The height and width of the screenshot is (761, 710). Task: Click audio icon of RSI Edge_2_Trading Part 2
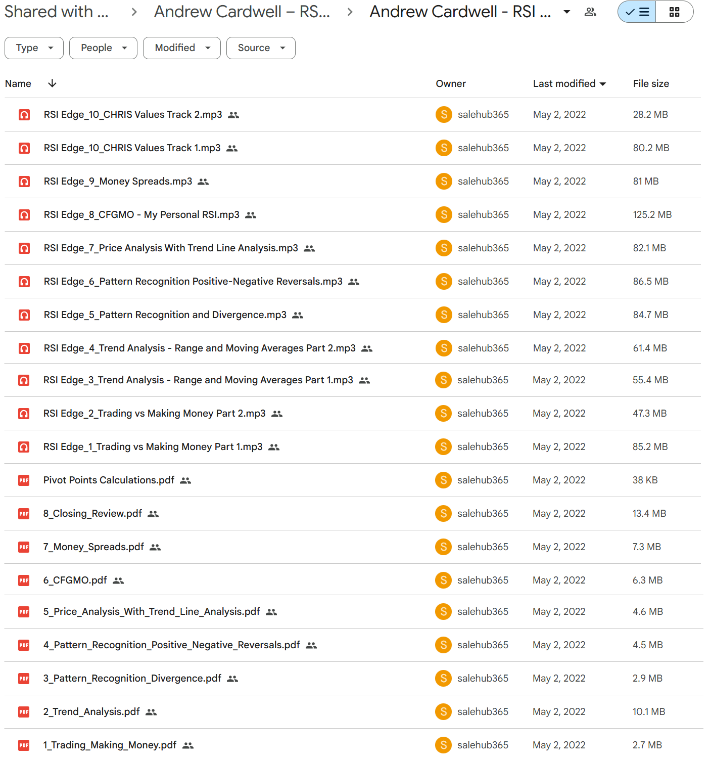24,414
